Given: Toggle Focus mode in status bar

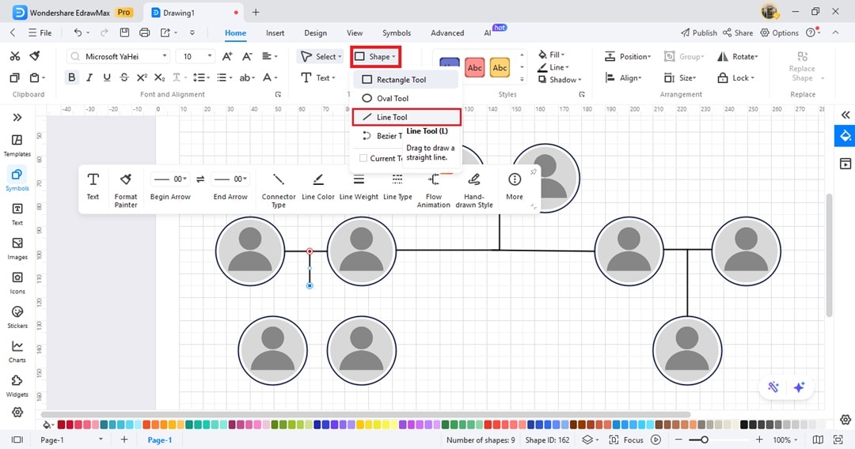Looking at the screenshot, I should click(626, 440).
